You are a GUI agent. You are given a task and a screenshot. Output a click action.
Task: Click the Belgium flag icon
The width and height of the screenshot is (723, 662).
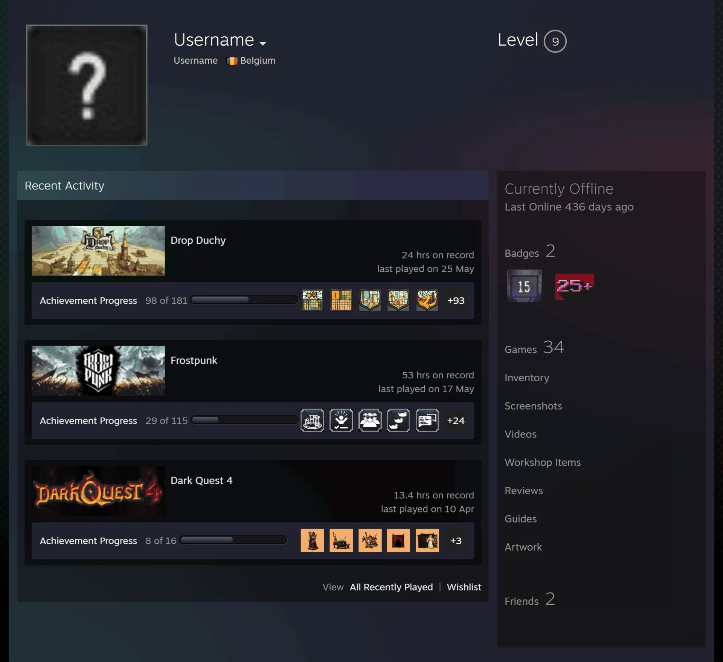(x=232, y=61)
